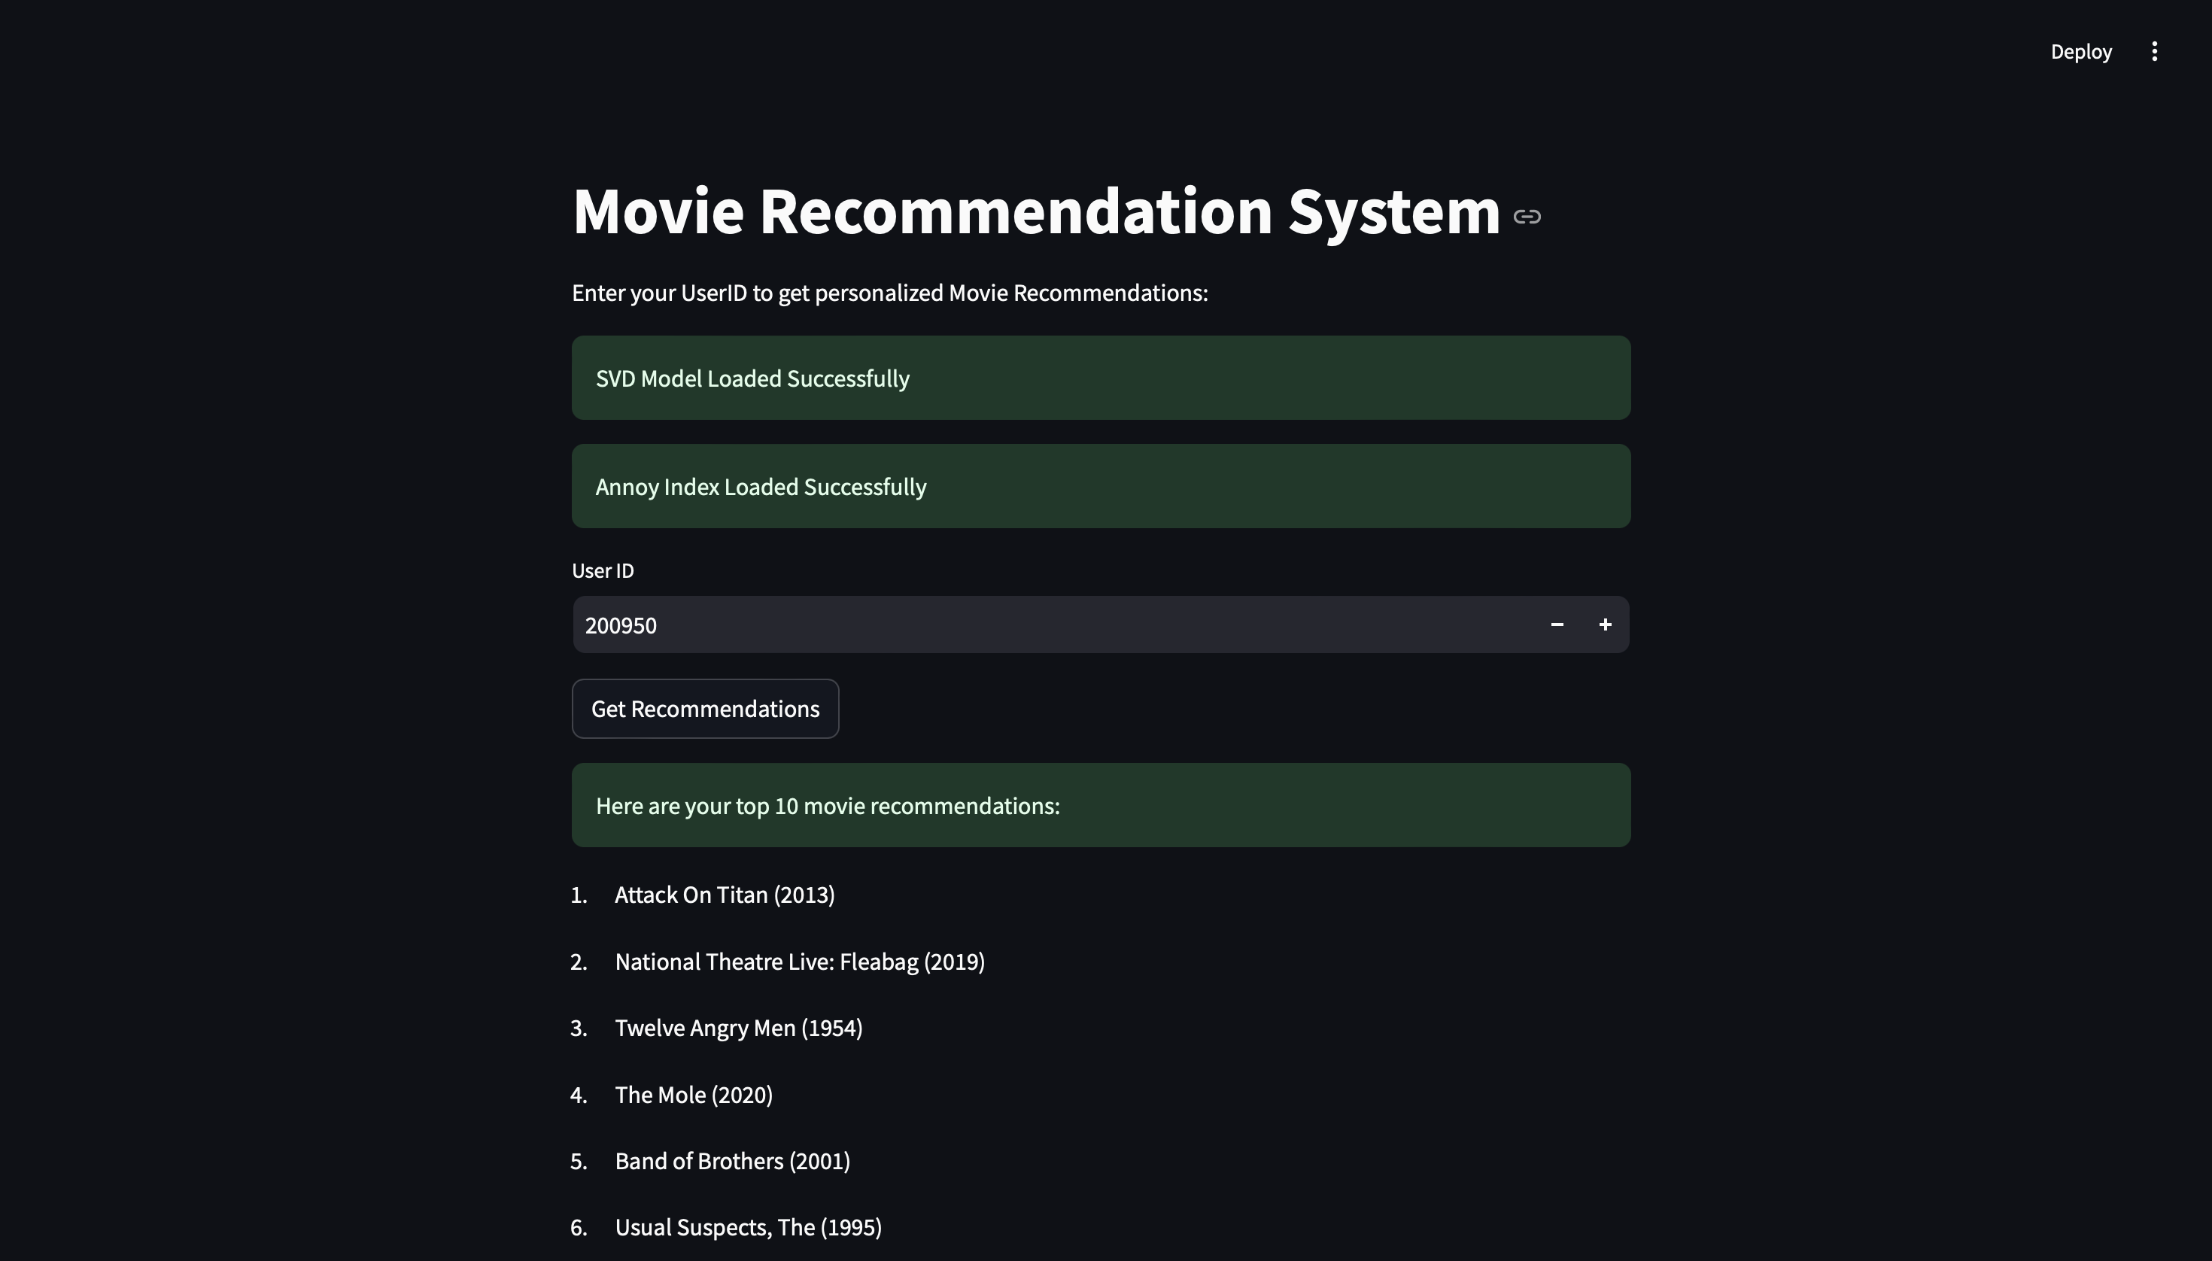Click the UserID instruction text
The height and width of the screenshot is (1261, 2212).
coord(889,293)
